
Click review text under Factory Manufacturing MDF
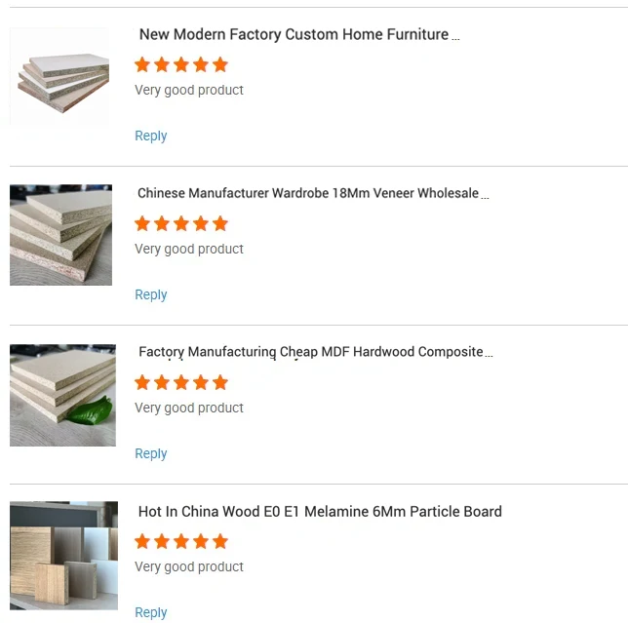pyautogui.click(x=189, y=408)
